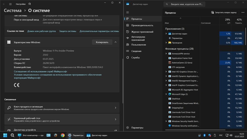The height and width of the screenshot is (139, 247).
Task: Expand Intel(R) Dynamic Application row
Action: (x=166, y=76)
